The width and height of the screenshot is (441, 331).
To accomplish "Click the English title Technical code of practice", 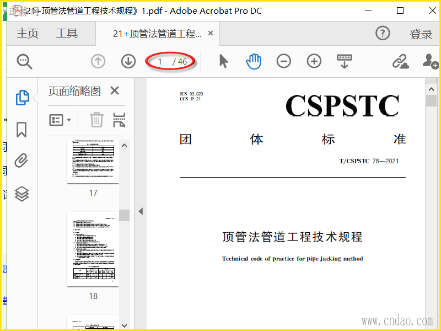I will click(x=293, y=259).
